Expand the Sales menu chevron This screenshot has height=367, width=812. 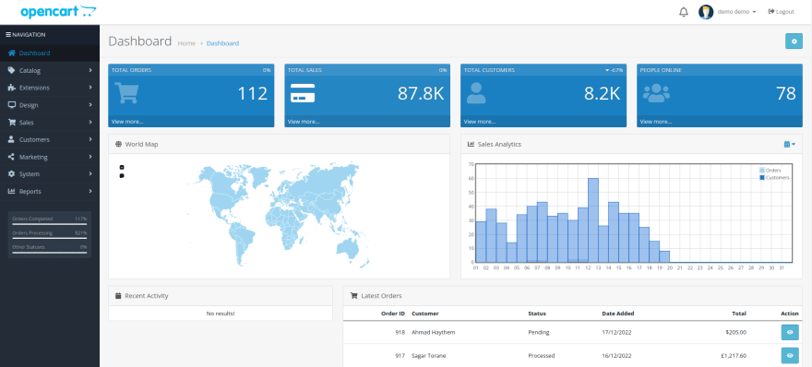(x=90, y=122)
